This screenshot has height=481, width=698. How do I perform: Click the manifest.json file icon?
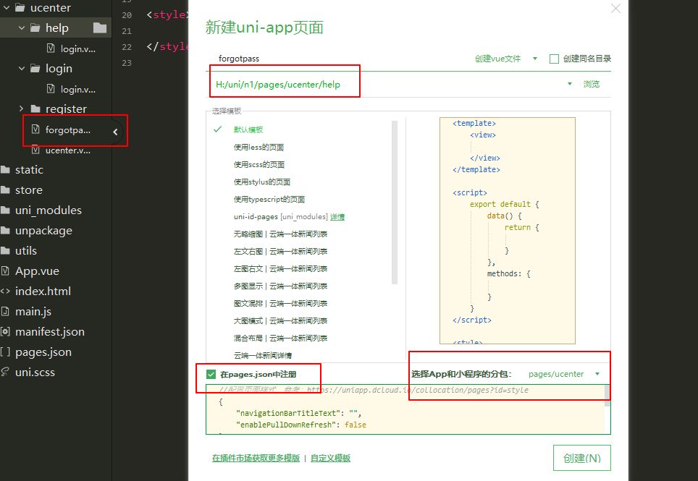pyautogui.click(x=5, y=331)
